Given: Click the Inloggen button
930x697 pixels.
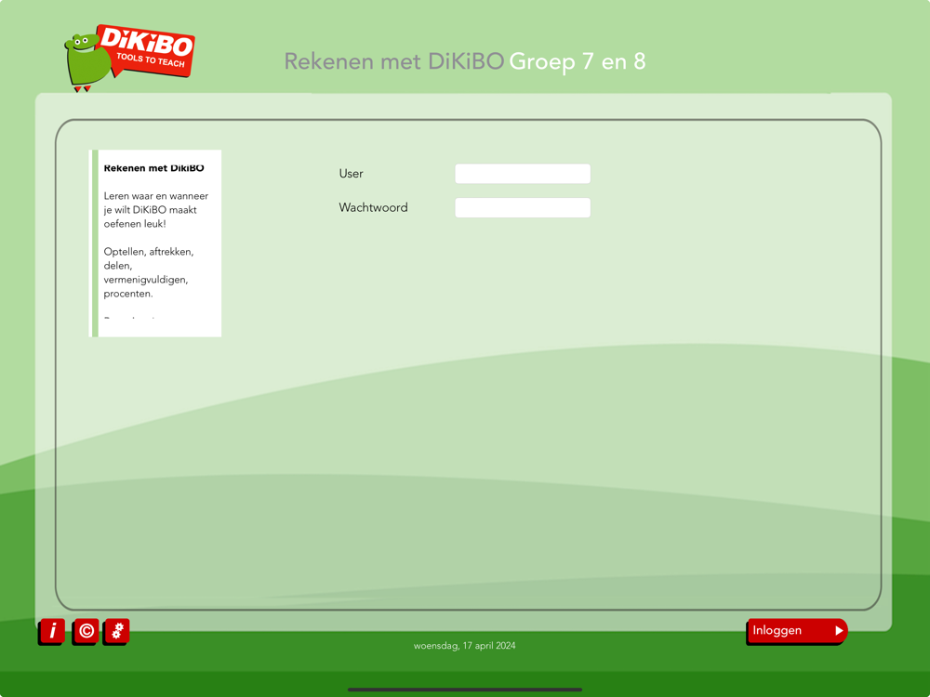Looking at the screenshot, I should click(x=797, y=631).
